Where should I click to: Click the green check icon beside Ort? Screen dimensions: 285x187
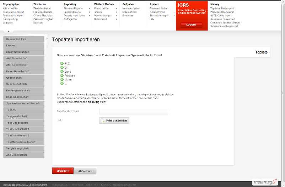pyautogui.click(x=62, y=67)
